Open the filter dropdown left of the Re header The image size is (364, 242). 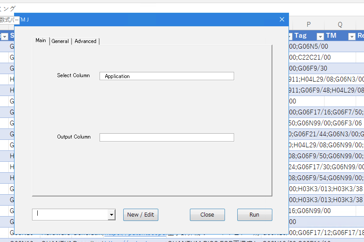click(352, 36)
